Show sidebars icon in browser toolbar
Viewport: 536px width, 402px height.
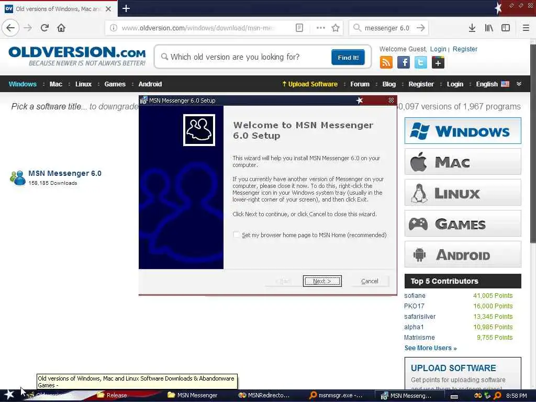coord(506,28)
